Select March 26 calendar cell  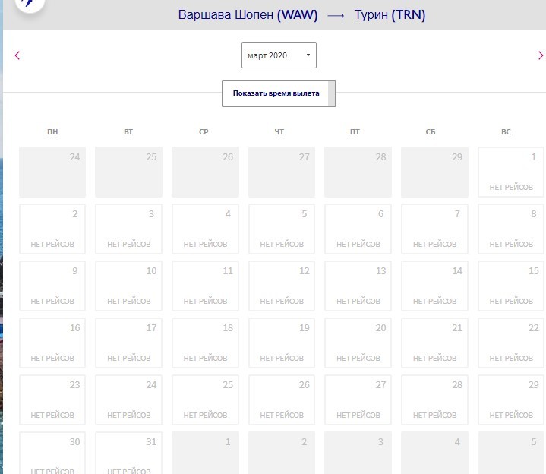[282, 400]
